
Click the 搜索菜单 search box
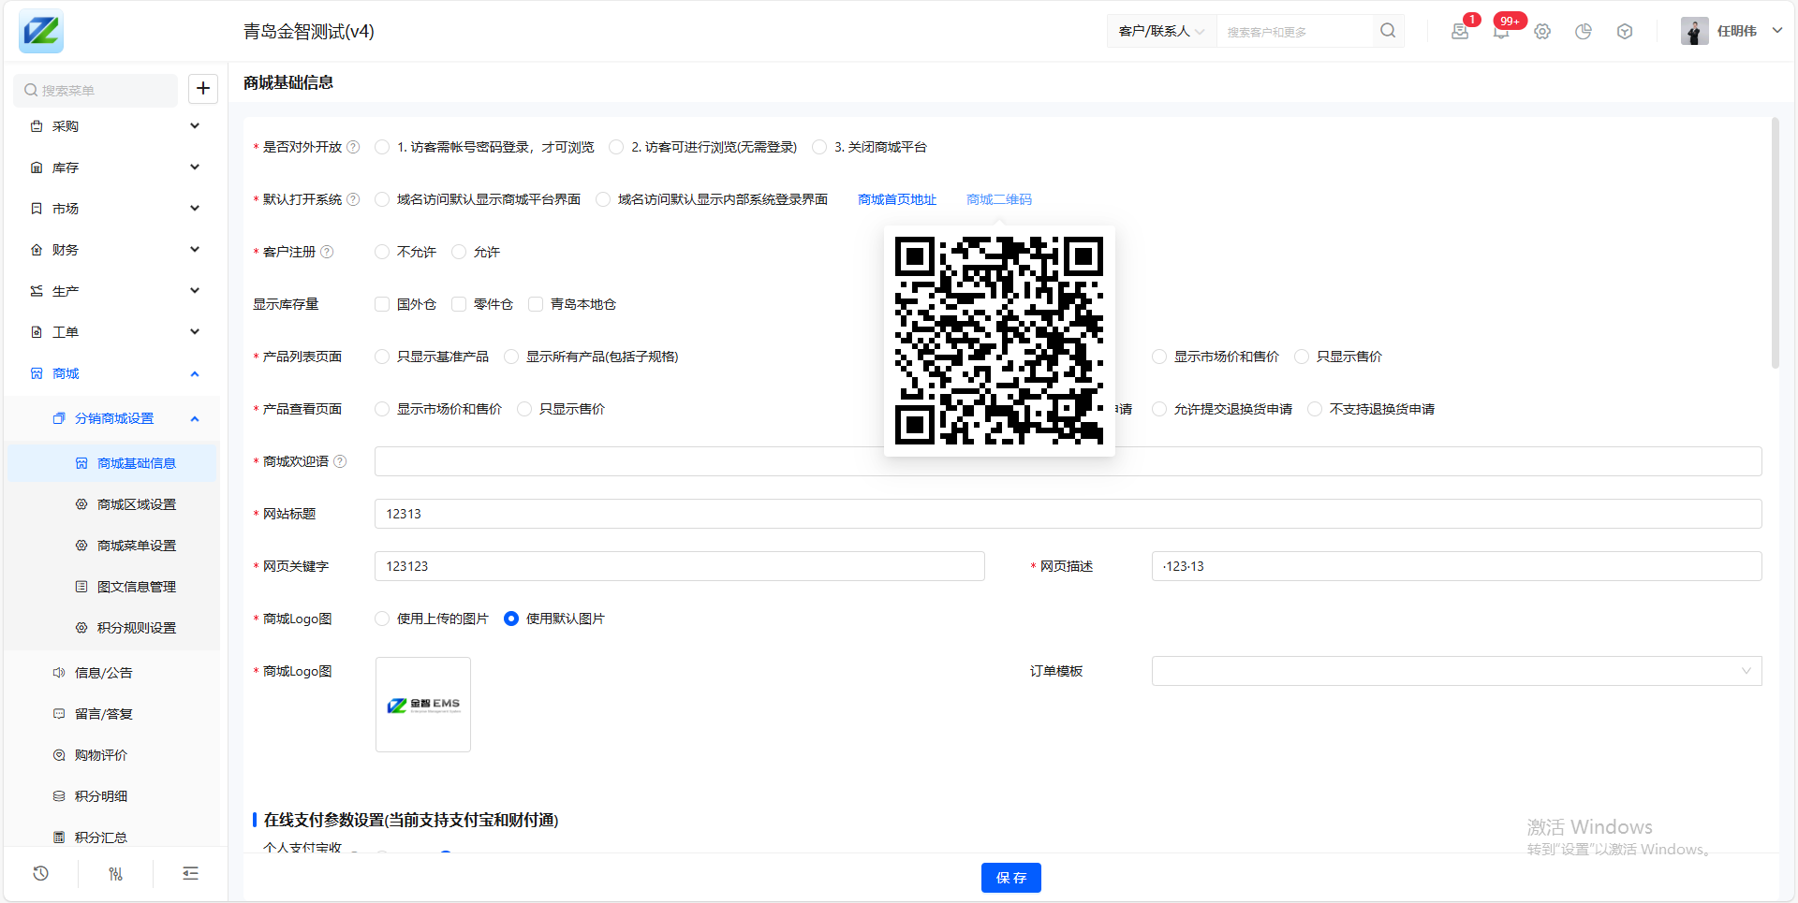point(96,90)
